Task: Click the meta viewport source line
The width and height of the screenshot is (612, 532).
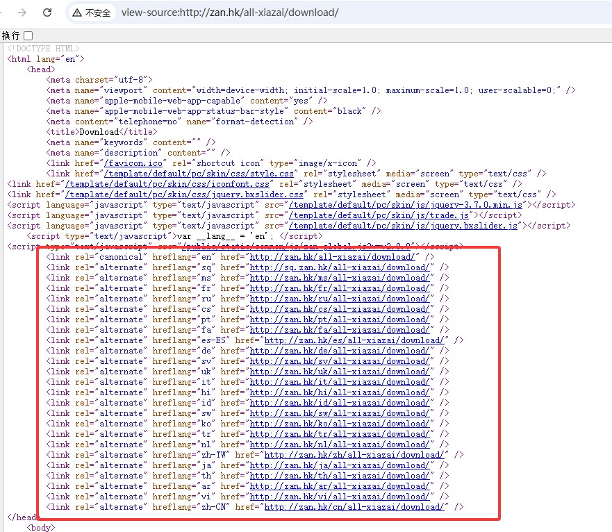Action: coord(311,90)
